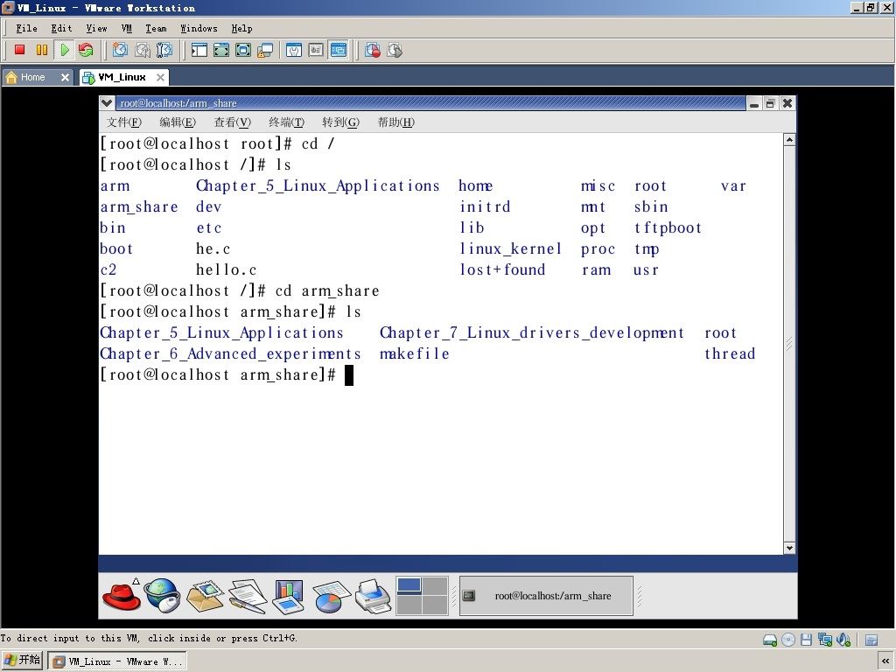This screenshot has height=672, width=896.
Task: Open the print manager from the panel
Action: (x=373, y=595)
